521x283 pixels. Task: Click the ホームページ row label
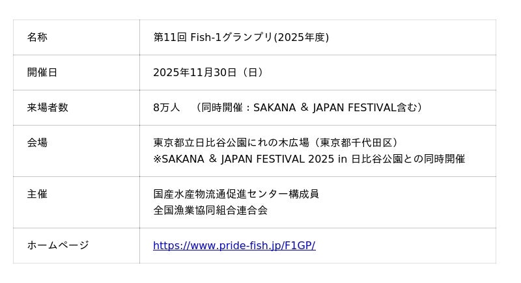tap(58, 245)
